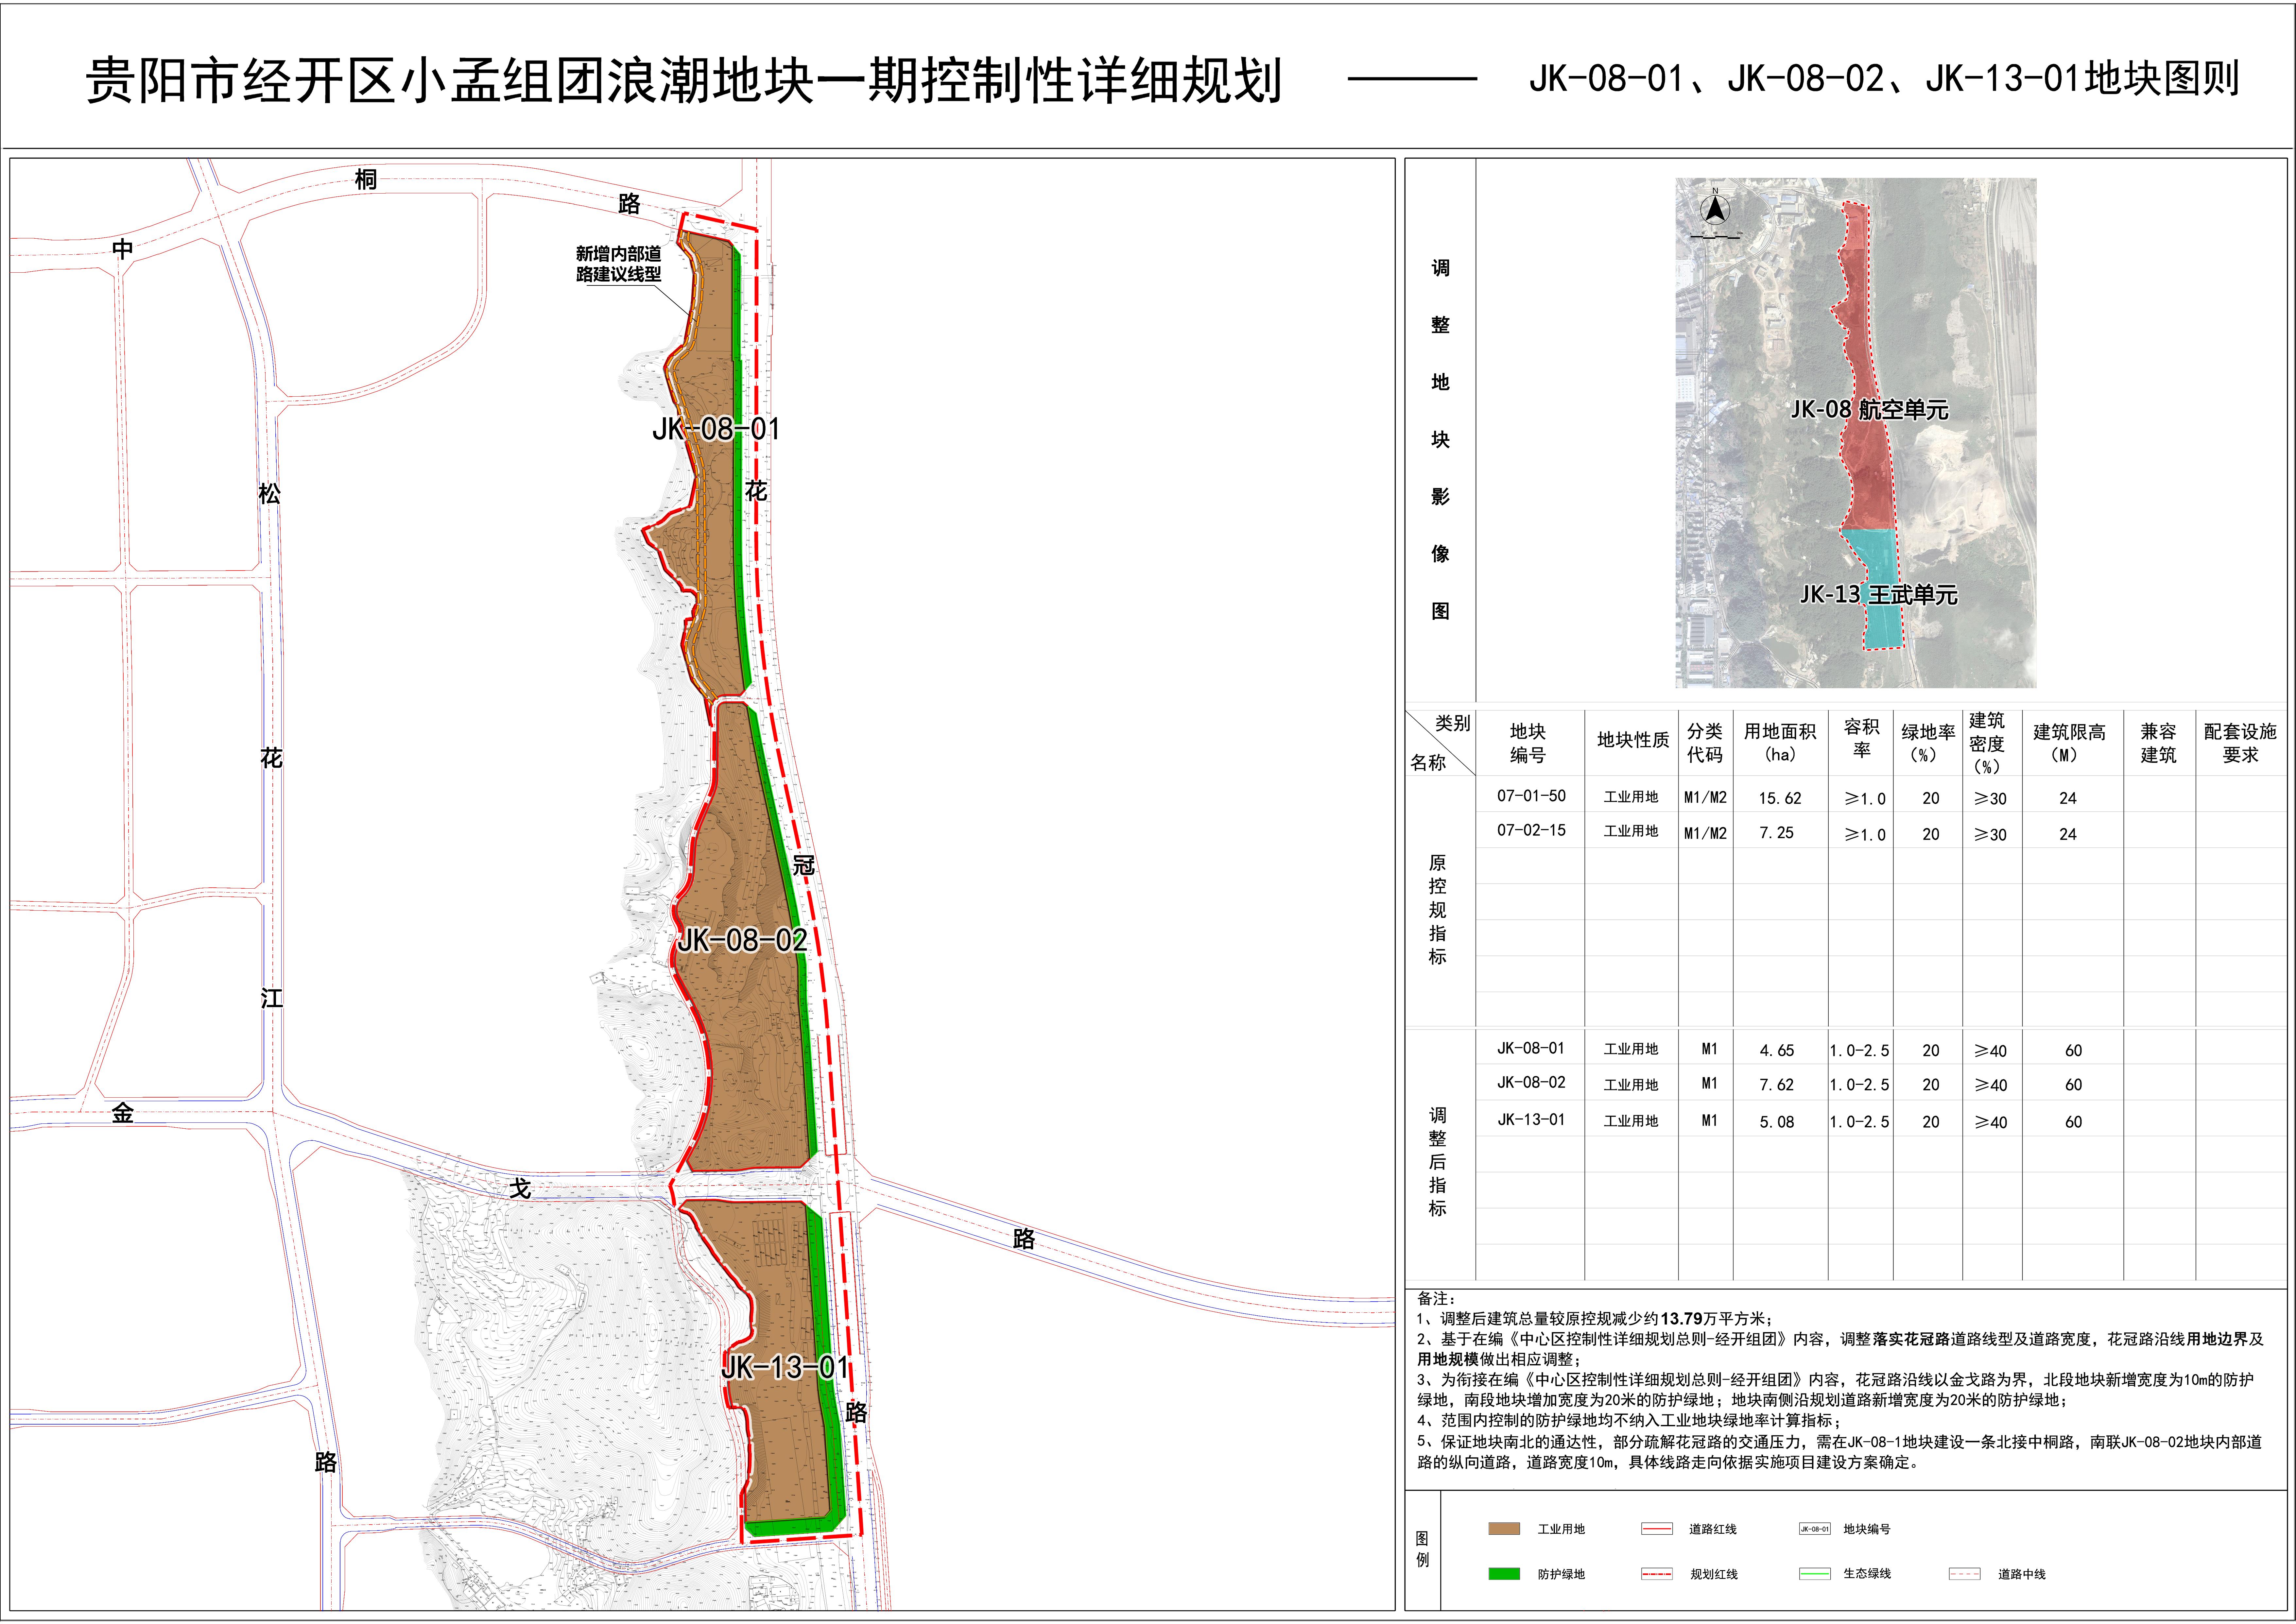Click the 调整后指标 row group label
This screenshot has height=1624, width=2296.
[x=1437, y=1161]
